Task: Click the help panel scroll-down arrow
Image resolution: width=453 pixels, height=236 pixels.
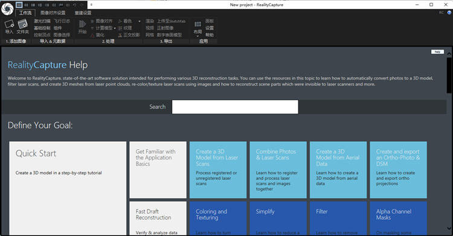Action: click(449, 229)
